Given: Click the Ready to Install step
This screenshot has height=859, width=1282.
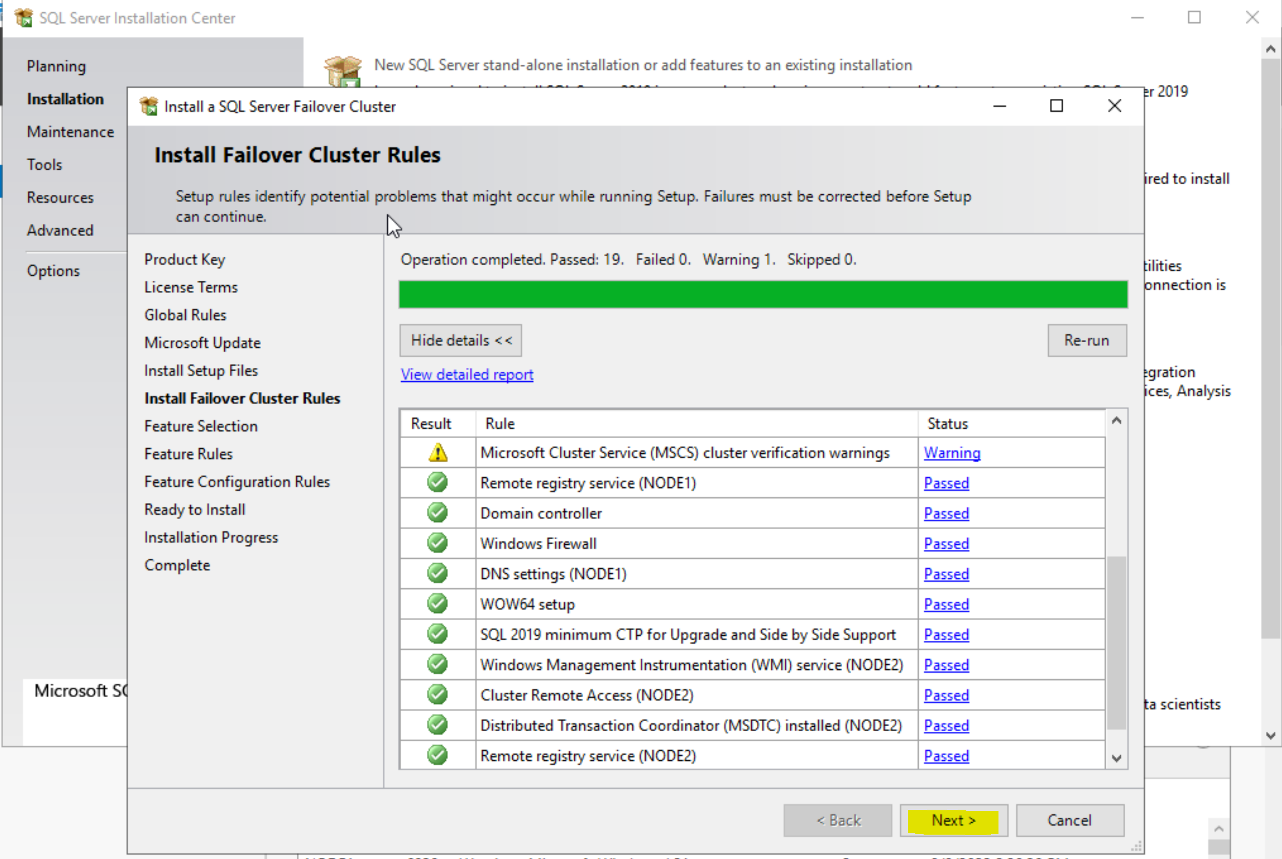Looking at the screenshot, I should pyautogui.click(x=194, y=510).
